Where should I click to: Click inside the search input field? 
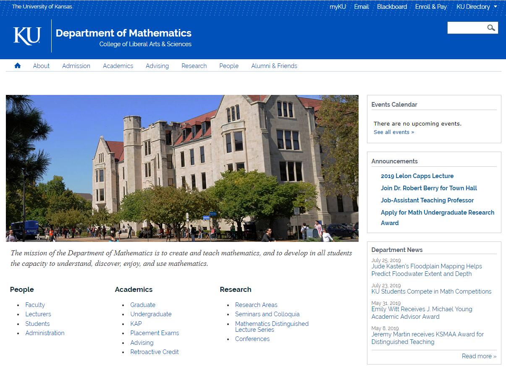coord(466,28)
